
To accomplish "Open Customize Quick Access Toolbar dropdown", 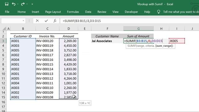I will [x=32, y=4].
